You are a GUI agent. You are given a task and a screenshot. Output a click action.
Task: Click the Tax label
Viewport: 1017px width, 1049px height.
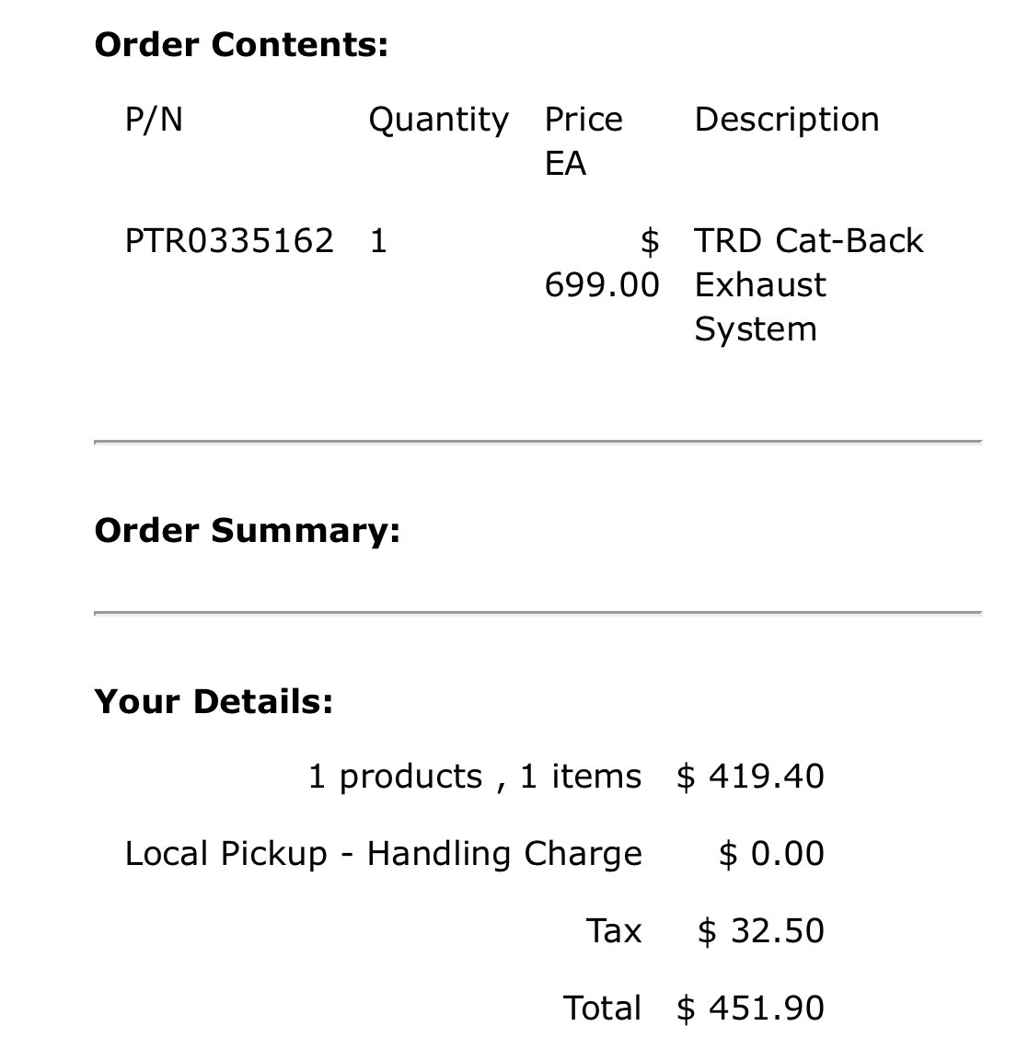coord(614,931)
